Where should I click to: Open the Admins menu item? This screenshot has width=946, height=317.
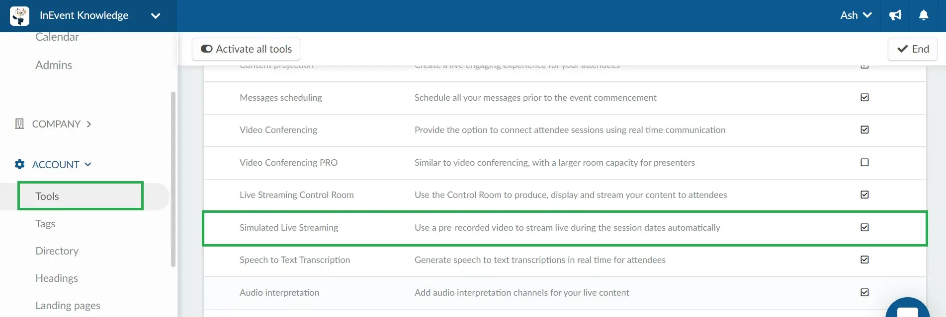coord(54,65)
